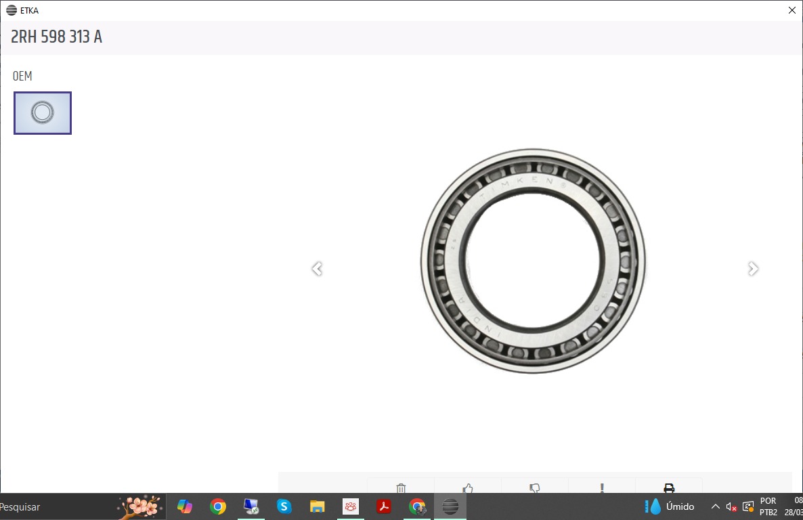The width and height of the screenshot is (803, 520).
Task: Open the muted volume control
Action: (731, 507)
